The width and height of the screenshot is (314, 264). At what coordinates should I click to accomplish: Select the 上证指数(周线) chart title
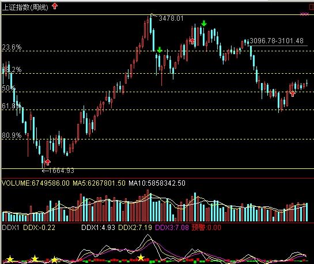tap(25, 7)
